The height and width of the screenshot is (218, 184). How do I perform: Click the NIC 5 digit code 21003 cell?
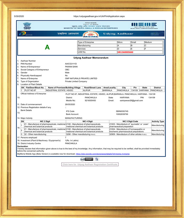click(x=130, y=125)
